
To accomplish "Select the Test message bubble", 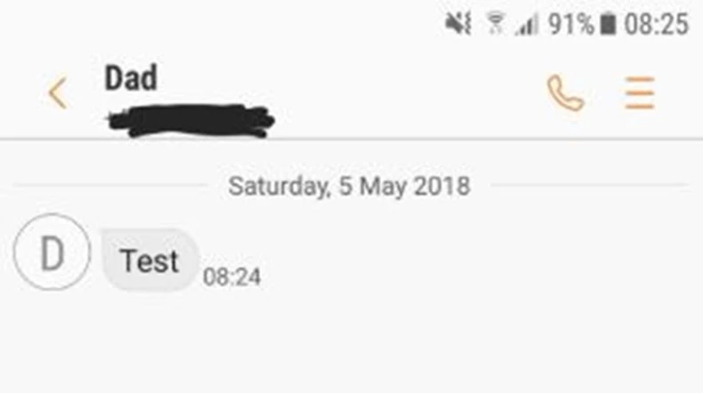I will (149, 260).
